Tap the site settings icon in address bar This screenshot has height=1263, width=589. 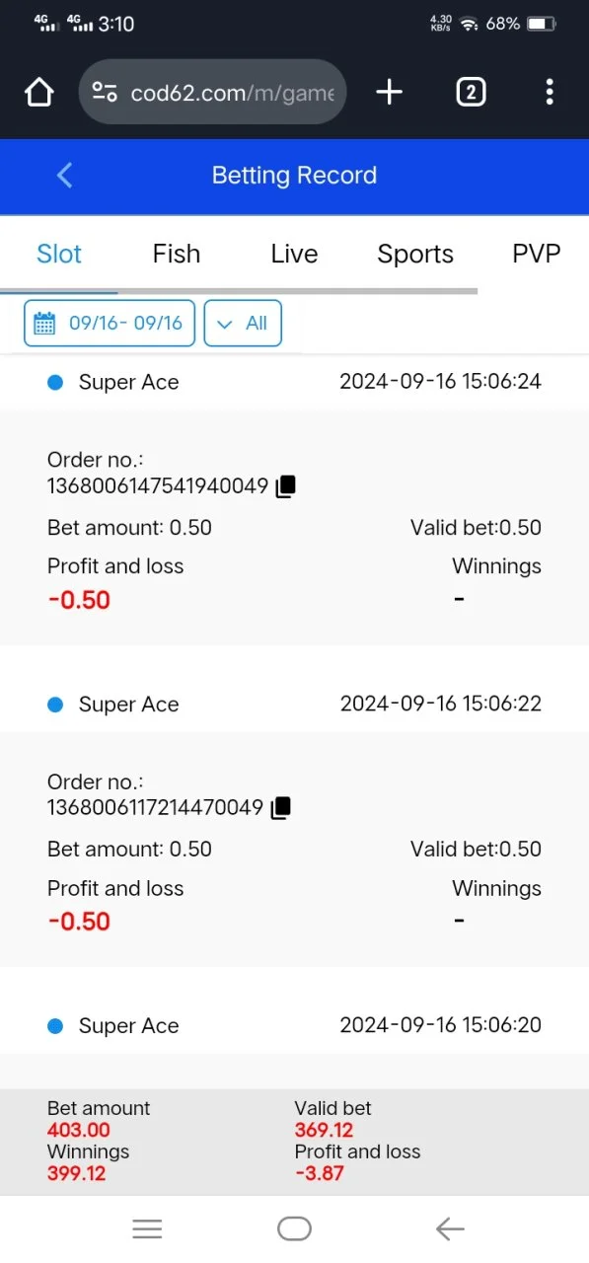pos(105,93)
